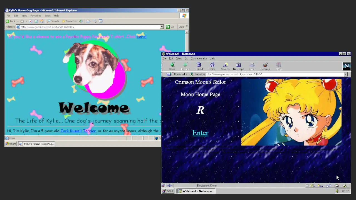Open the Communicator menu in Netscape

point(199,58)
